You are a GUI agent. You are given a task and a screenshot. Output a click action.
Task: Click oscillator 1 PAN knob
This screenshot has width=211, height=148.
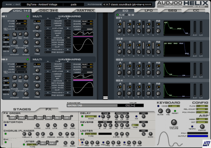[26, 34]
